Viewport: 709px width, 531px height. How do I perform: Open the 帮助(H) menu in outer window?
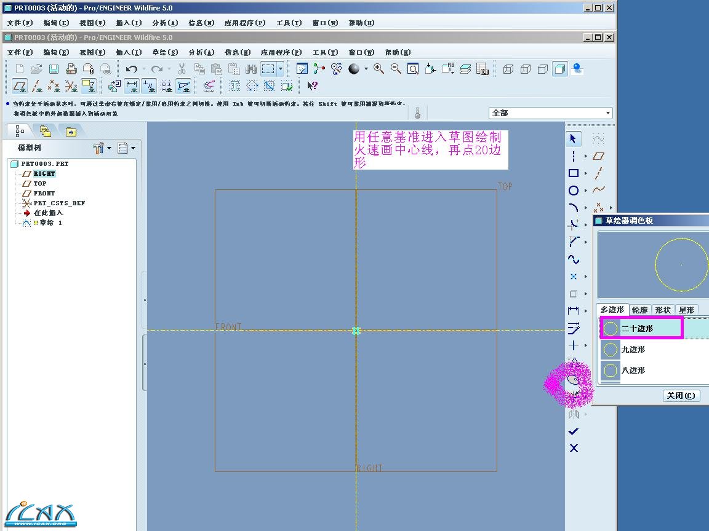[x=361, y=23]
